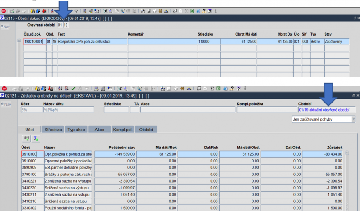Click scroll up arrow beside document list
Viewport: 360px width, 211px height.
pyautogui.click(x=19, y=40)
